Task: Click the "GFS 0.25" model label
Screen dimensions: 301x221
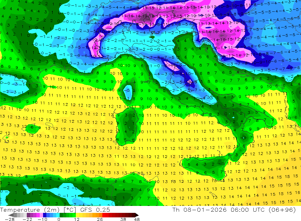Action: pyautogui.click(x=95, y=210)
